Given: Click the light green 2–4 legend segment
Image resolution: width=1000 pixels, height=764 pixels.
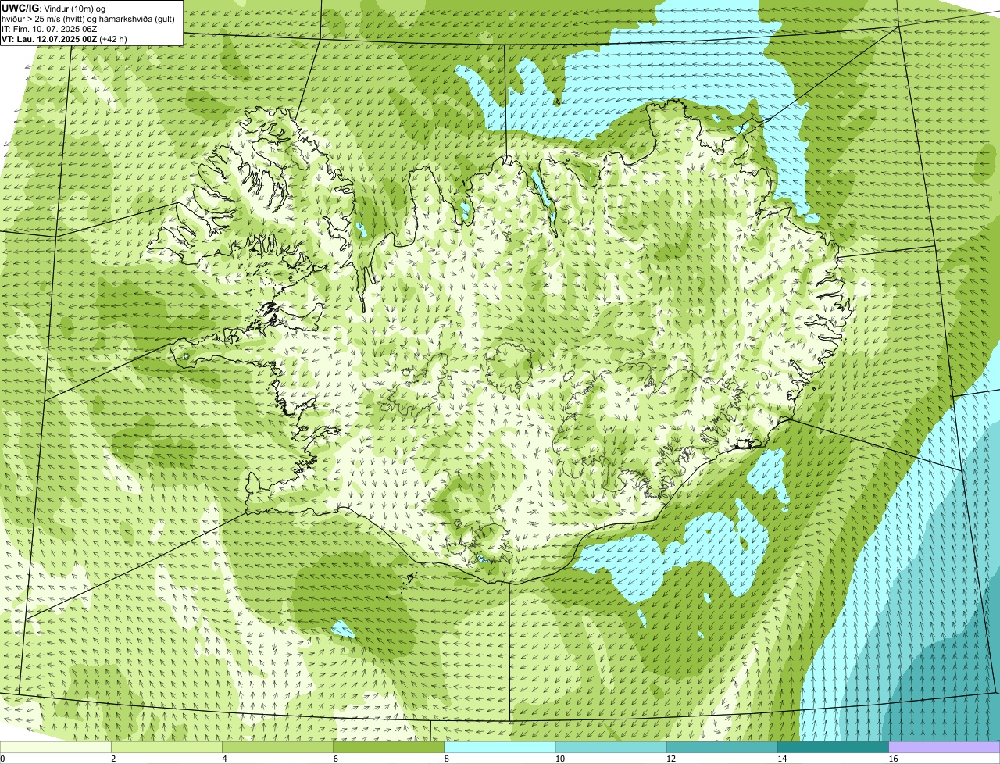Looking at the screenshot, I should pos(166,748).
